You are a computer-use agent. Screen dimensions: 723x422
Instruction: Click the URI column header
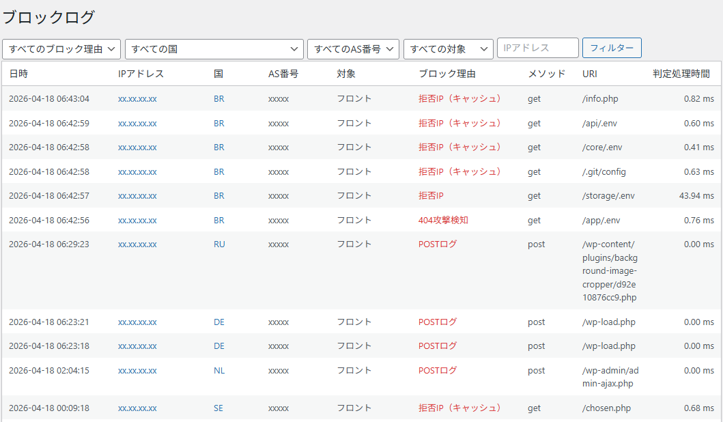(589, 74)
